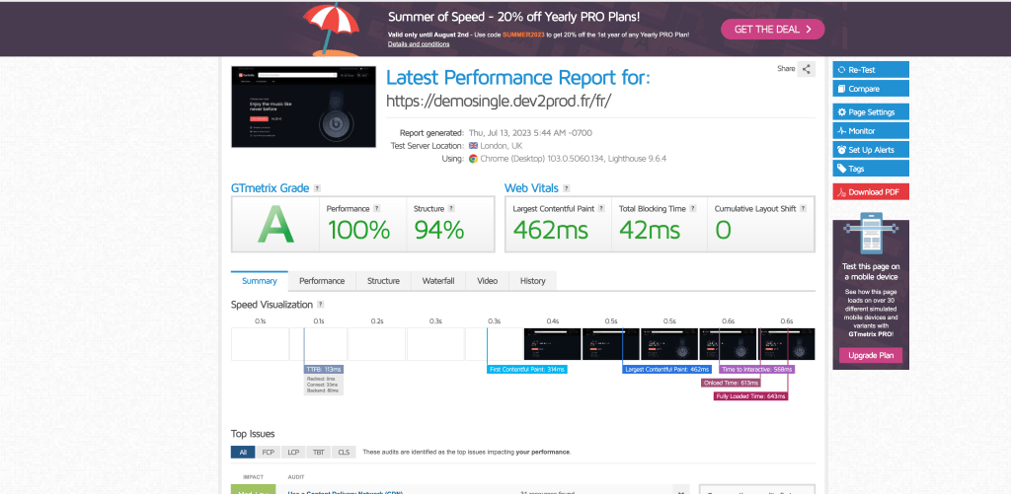Click the 100% Performance score
The width and height of the screenshot is (1011, 494).
358,231
